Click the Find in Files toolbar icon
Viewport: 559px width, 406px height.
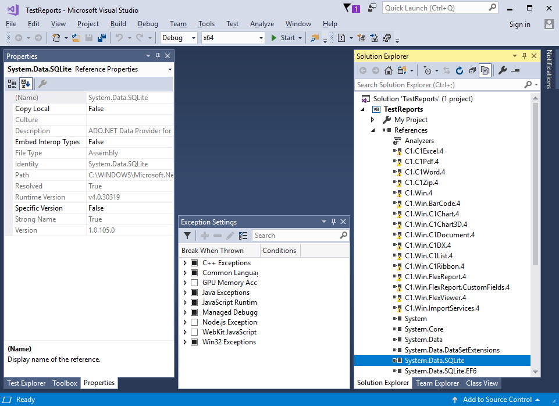pyautogui.click(x=315, y=38)
